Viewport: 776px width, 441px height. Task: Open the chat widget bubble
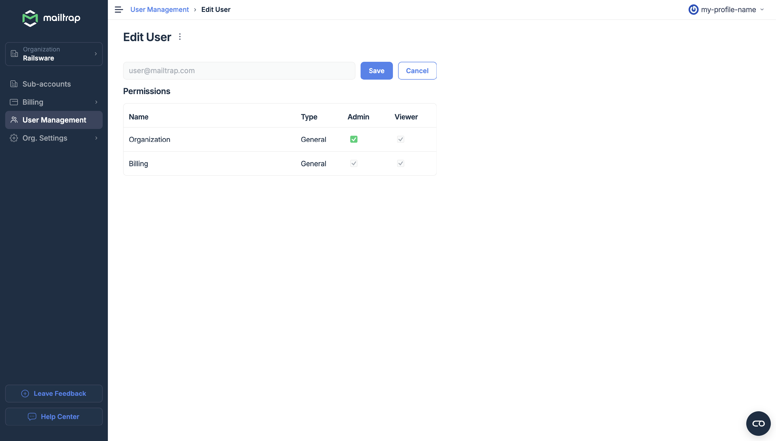758,423
